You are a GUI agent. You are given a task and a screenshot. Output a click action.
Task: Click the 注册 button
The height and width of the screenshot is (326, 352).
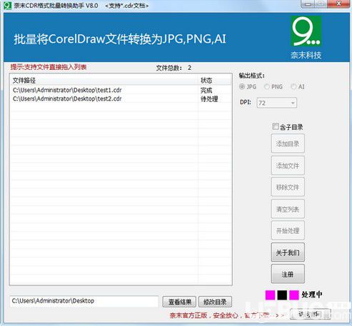288,274
